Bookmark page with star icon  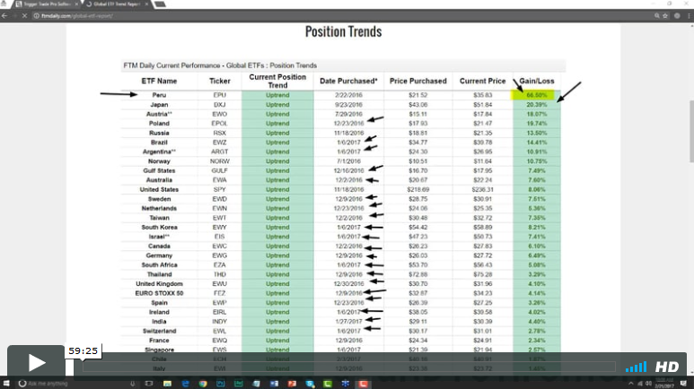coord(665,15)
